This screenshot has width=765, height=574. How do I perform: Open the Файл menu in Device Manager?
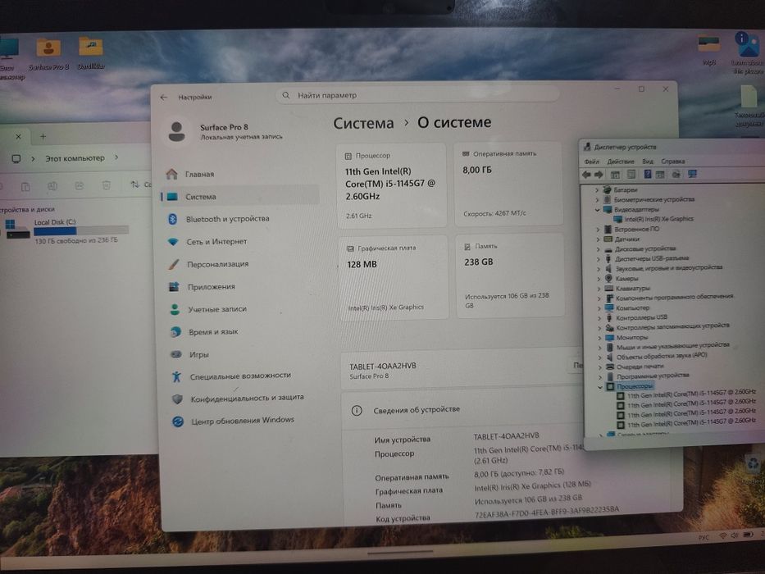[x=592, y=162]
